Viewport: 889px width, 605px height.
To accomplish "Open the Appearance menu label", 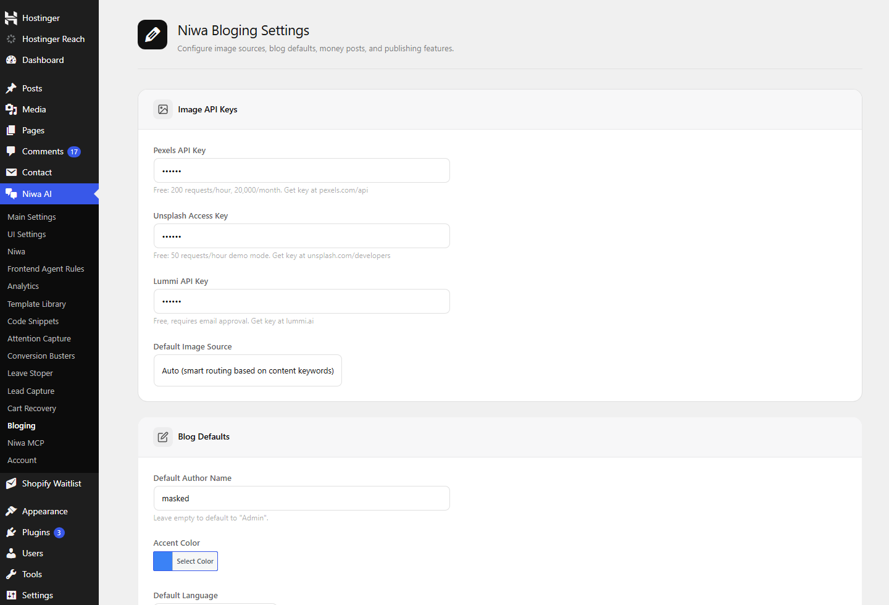I will coord(44,511).
